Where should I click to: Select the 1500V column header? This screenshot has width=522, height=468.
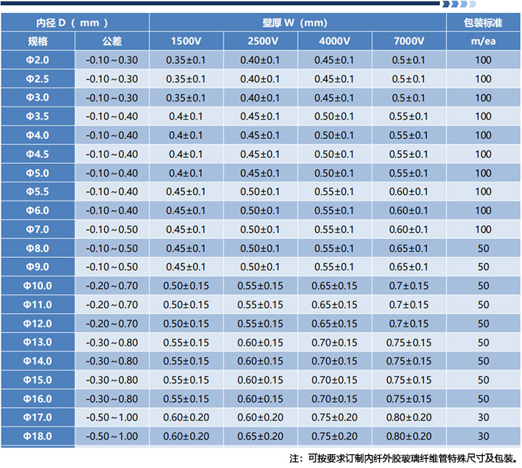coord(186,41)
